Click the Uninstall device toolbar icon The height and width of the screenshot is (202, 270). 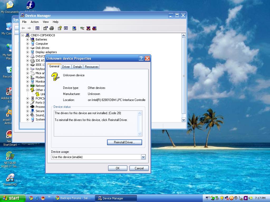click(x=88, y=28)
